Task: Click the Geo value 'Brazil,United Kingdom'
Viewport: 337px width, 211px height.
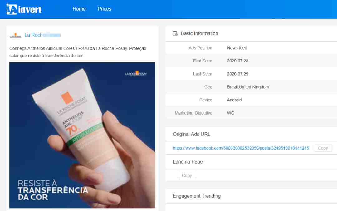Action: point(248,87)
